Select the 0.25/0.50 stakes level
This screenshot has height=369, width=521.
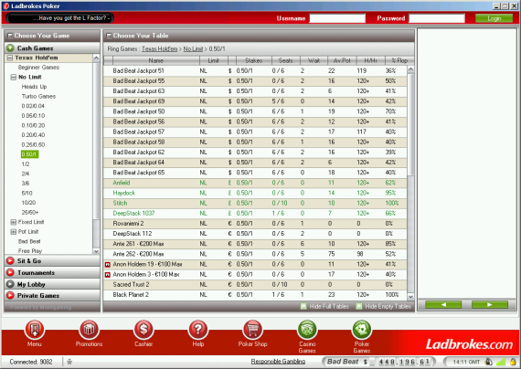33,145
